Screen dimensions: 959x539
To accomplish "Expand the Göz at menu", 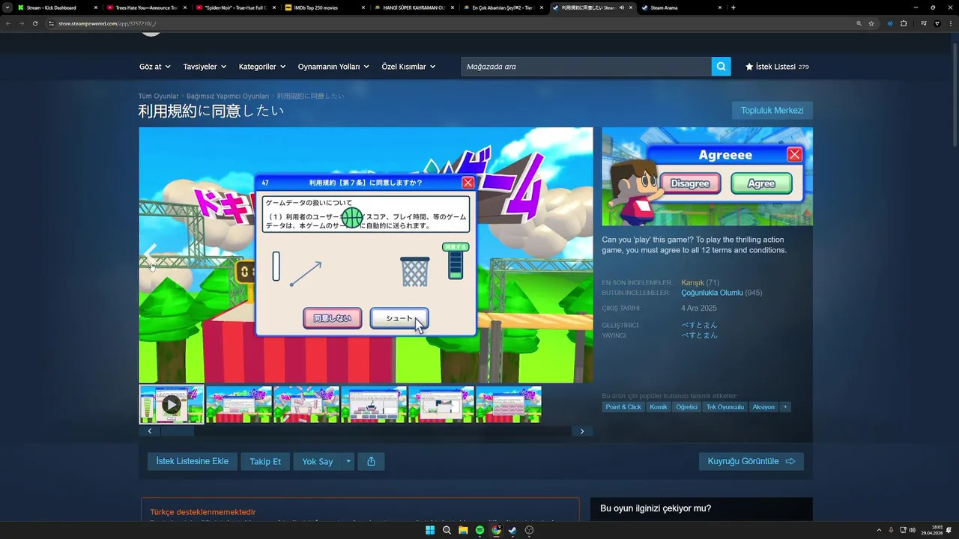I will point(154,67).
